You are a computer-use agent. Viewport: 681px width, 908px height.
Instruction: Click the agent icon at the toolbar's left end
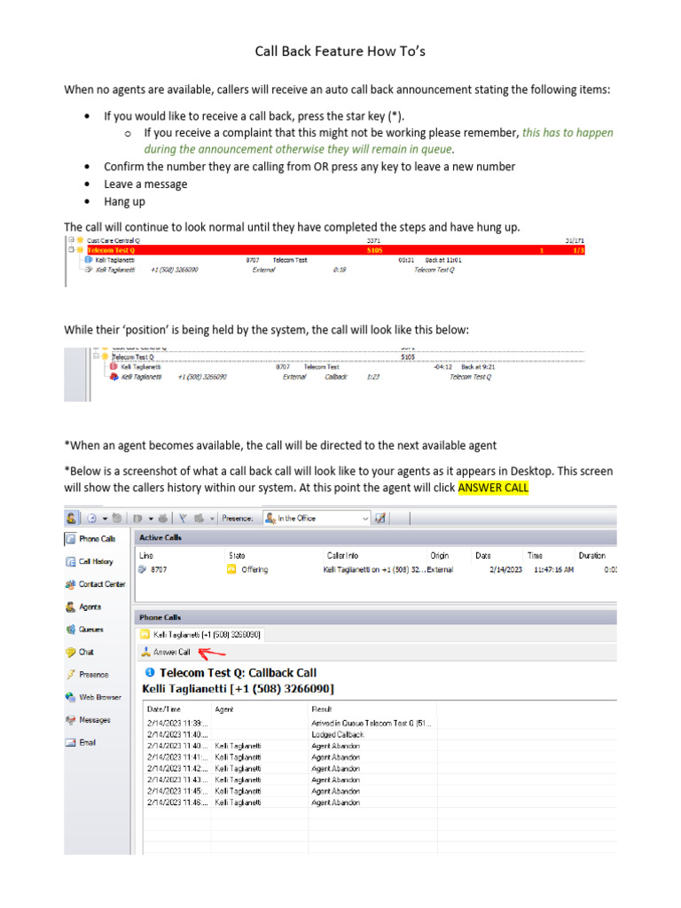coord(71,518)
